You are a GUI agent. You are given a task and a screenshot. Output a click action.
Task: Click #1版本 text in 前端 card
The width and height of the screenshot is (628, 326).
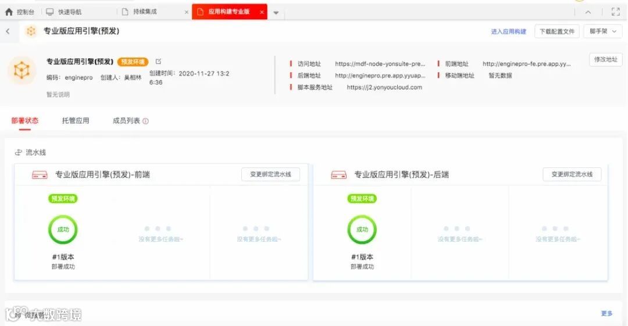[x=63, y=257]
